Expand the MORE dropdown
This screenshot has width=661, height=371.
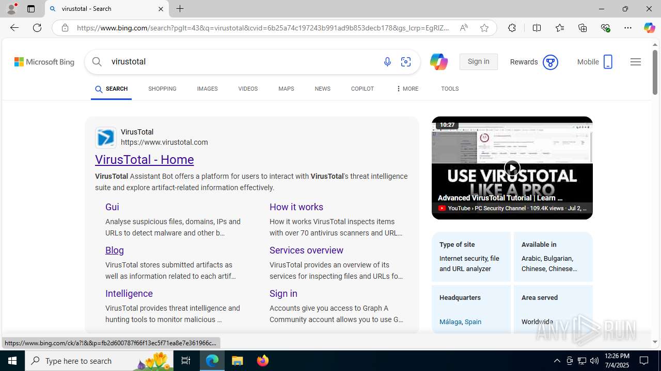[x=407, y=89]
